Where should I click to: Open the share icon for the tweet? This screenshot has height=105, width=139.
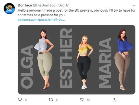[114, 99]
